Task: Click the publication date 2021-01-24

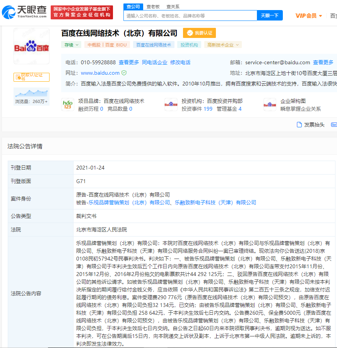Action: tap(90, 168)
